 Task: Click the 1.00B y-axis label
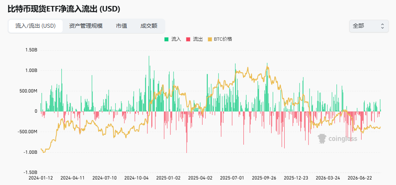[31, 70]
